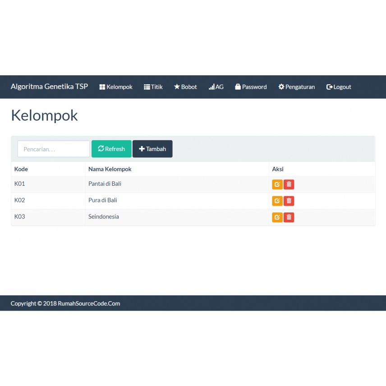Focus the Pencarian search field
Image resolution: width=386 pixels, height=386 pixels.
tap(53, 149)
